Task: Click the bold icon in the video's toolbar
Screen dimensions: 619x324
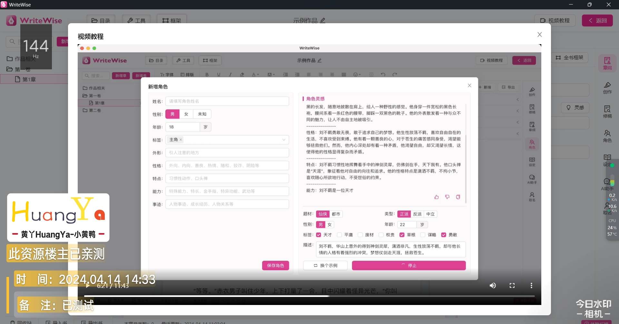Action: tap(207, 74)
